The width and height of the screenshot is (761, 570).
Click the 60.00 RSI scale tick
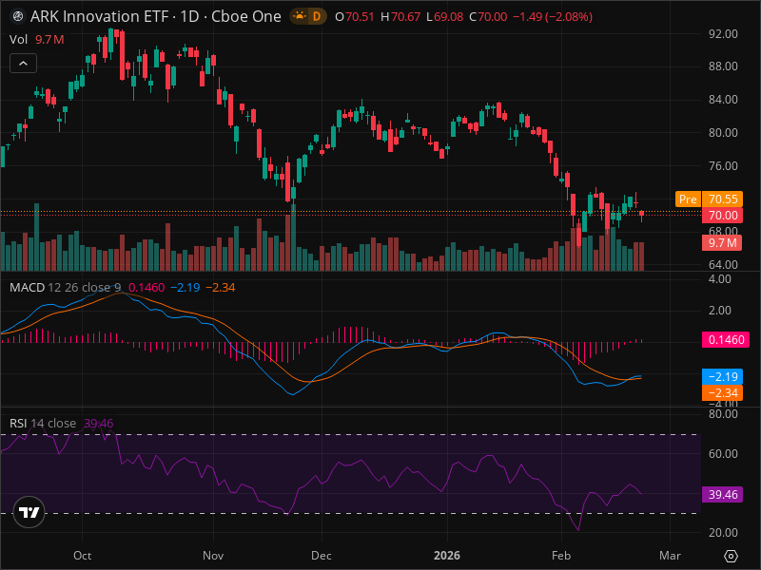click(723, 454)
